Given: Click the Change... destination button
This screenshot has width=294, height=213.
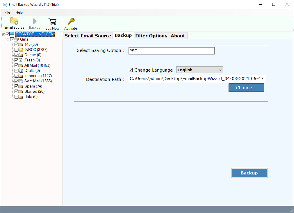Looking at the screenshot, I should (246, 88).
